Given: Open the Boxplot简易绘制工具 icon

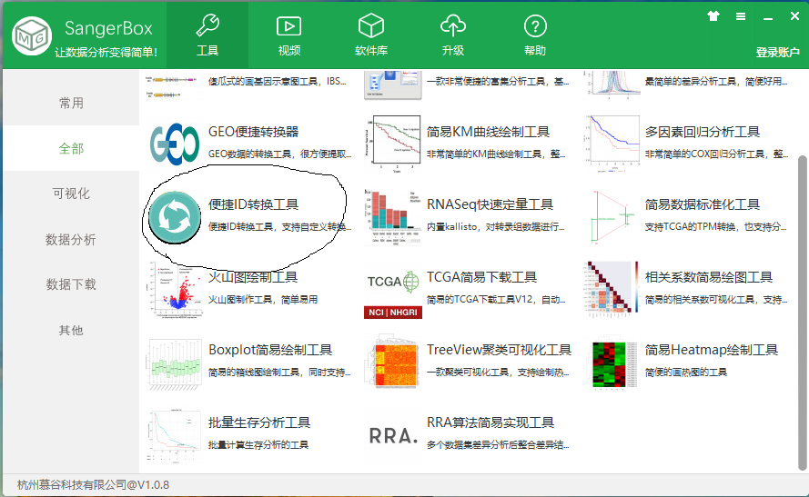Looking at the screenshot, I should [x=175, y=362].
